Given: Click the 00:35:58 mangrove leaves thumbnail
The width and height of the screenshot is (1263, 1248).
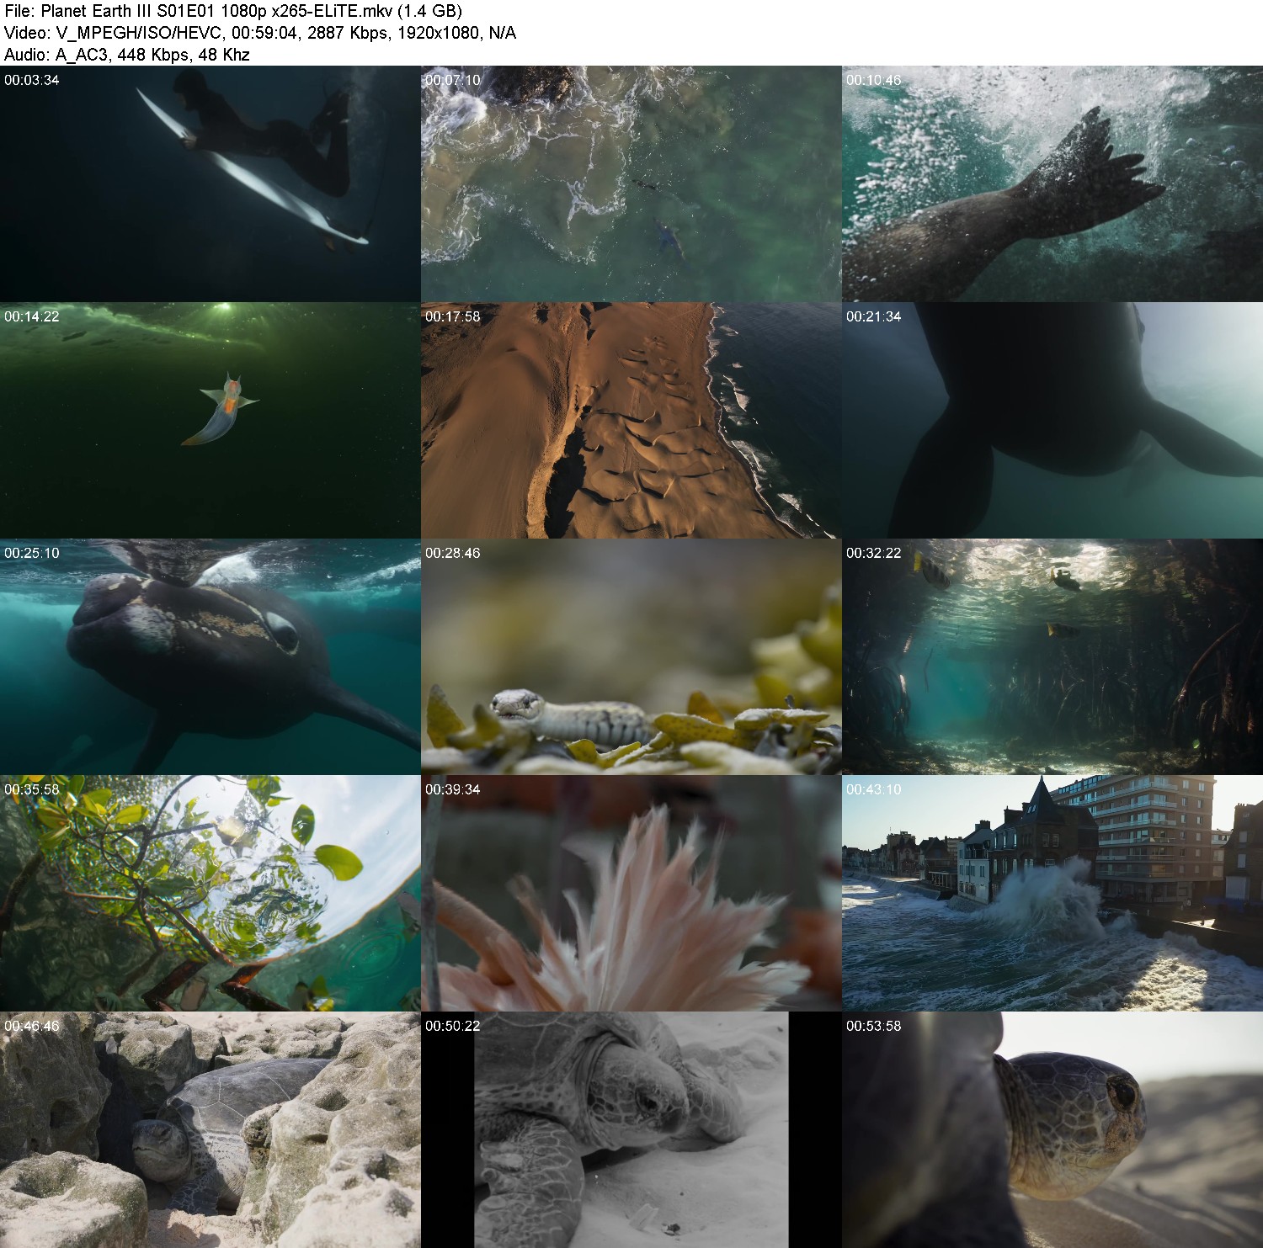Looking at the screenshot, I should click(210, 893).
